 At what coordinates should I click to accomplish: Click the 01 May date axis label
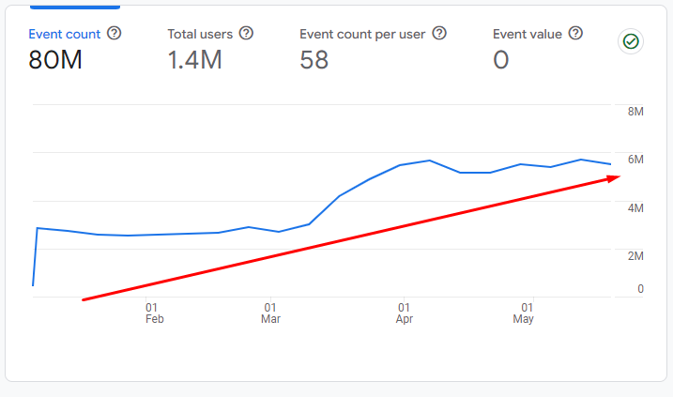coord(524,313)
